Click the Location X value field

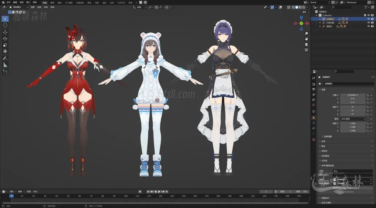click(x=353, y=95)
